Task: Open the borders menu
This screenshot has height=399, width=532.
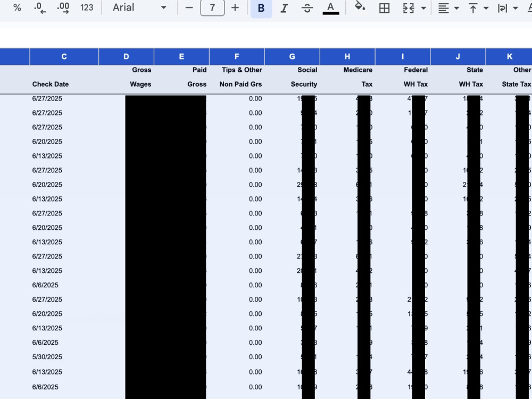Action: coord(384,8)
